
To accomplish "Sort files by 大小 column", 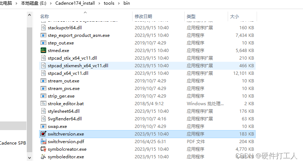I will 234,17.
